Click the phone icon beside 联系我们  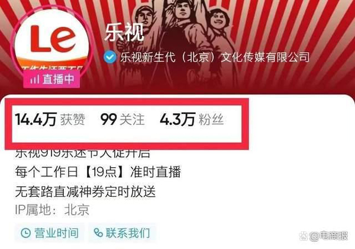pyautogui.click(x=98, y=233)
